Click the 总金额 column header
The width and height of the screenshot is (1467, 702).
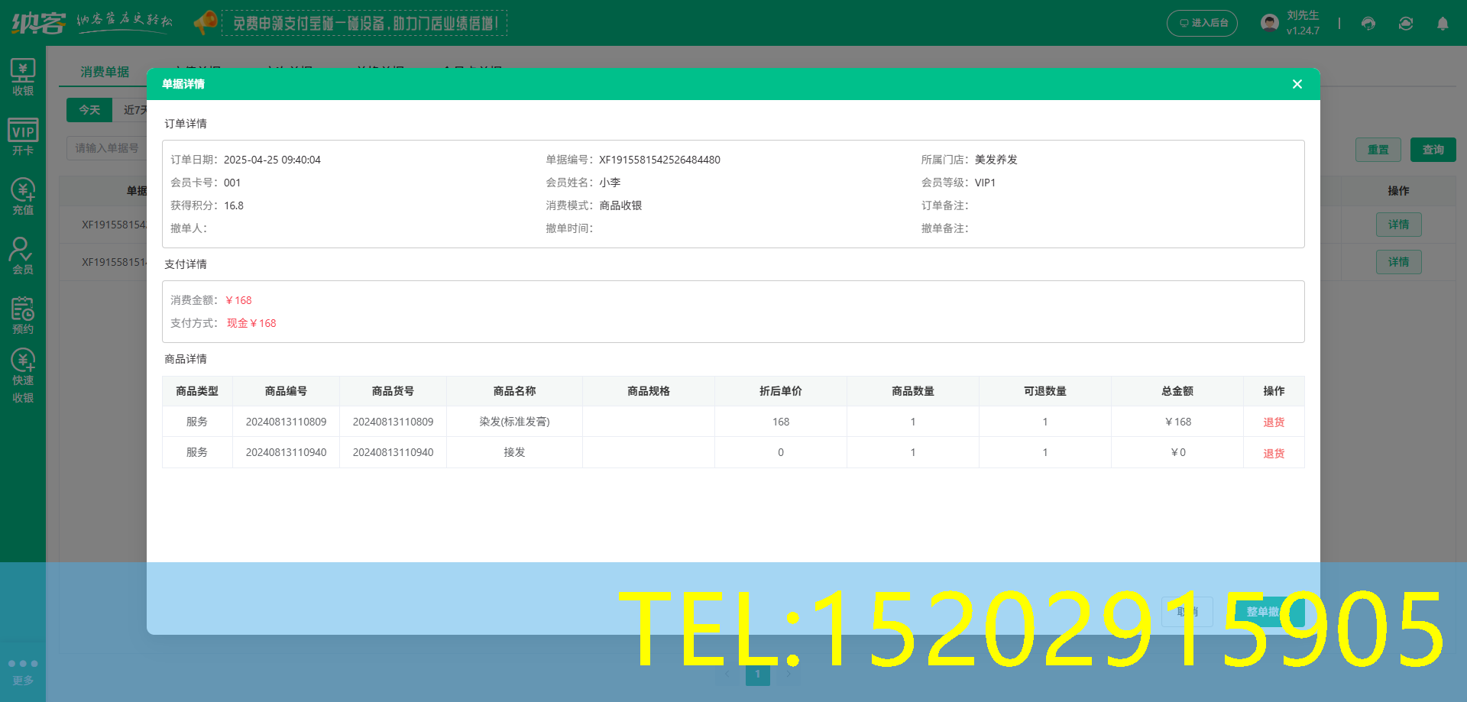1177,391
